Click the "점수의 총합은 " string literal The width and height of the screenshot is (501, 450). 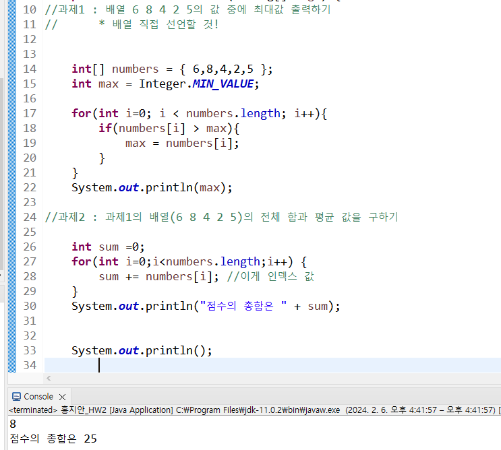point(243,306)
